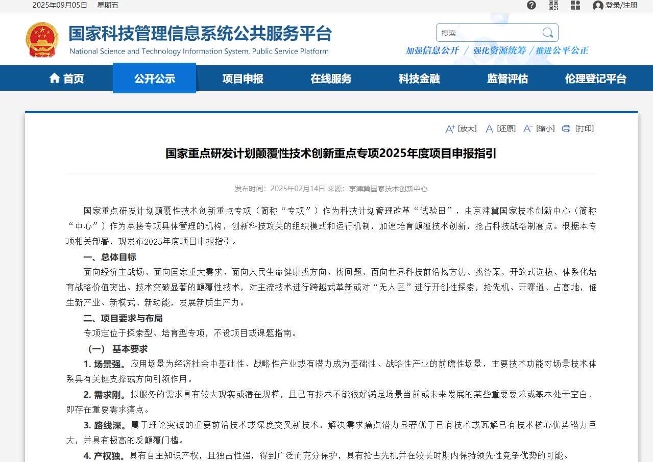Open the 伦理登记平台 navigation item
Image resolution: width=653 pixels, height=462 pixels.
pyautogui.click(x=595, y=79)
